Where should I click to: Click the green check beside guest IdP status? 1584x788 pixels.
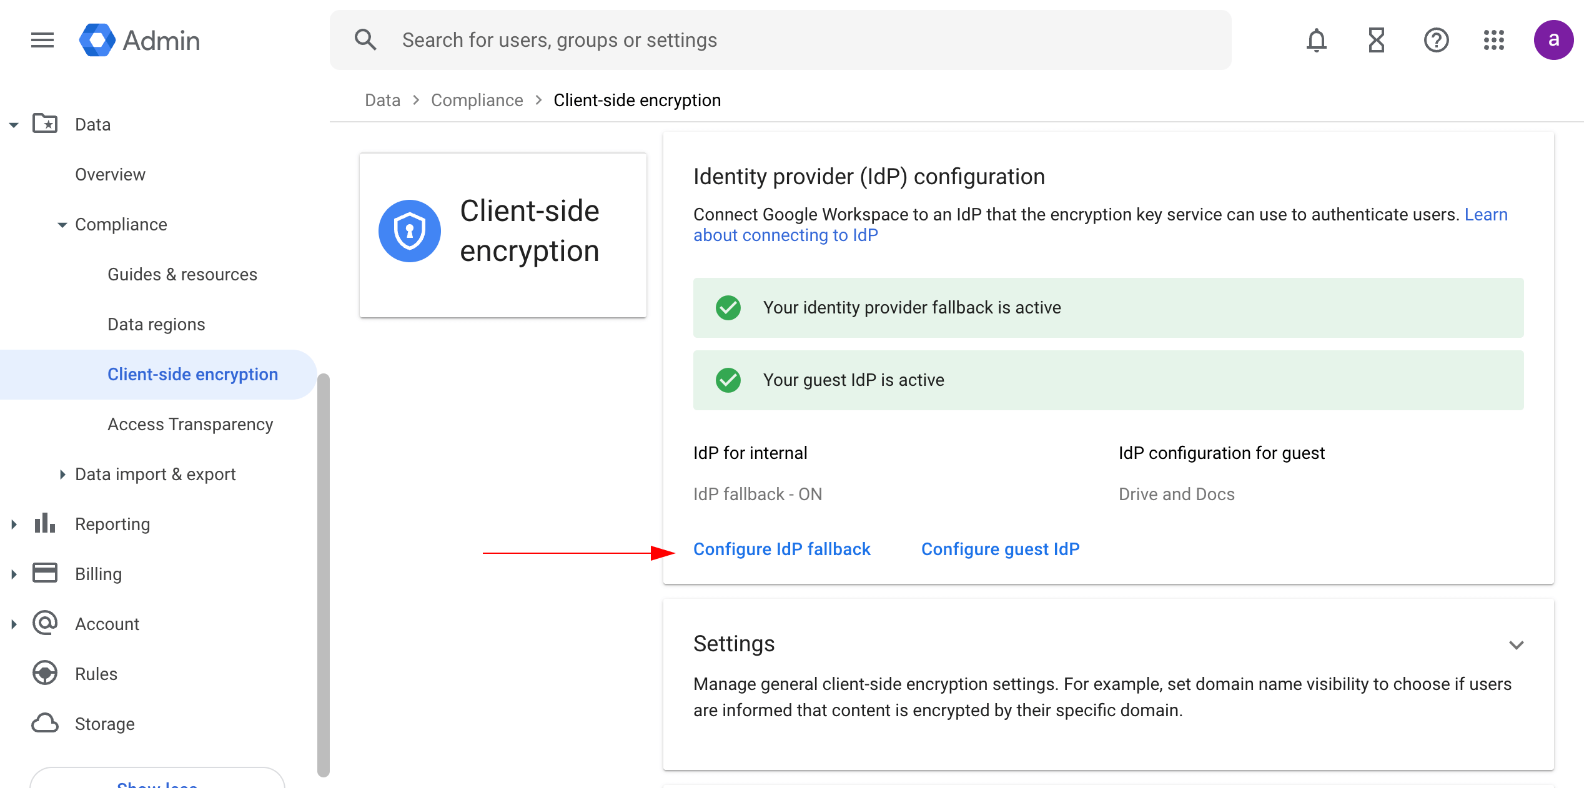728,380
